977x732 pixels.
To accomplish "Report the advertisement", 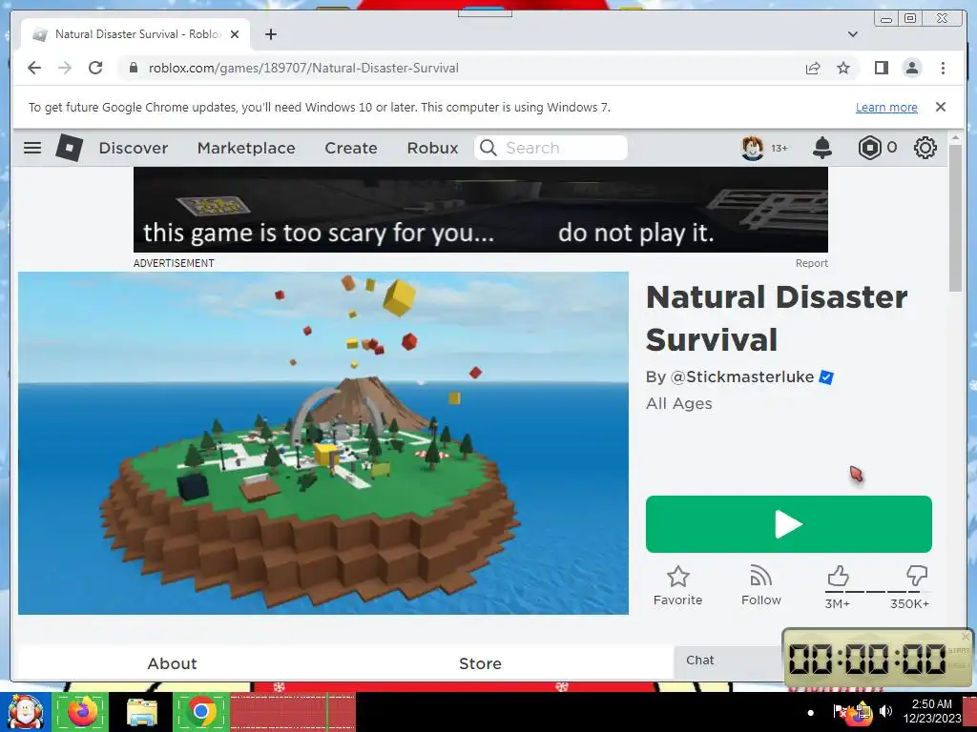I will click(x=811, y=263).
